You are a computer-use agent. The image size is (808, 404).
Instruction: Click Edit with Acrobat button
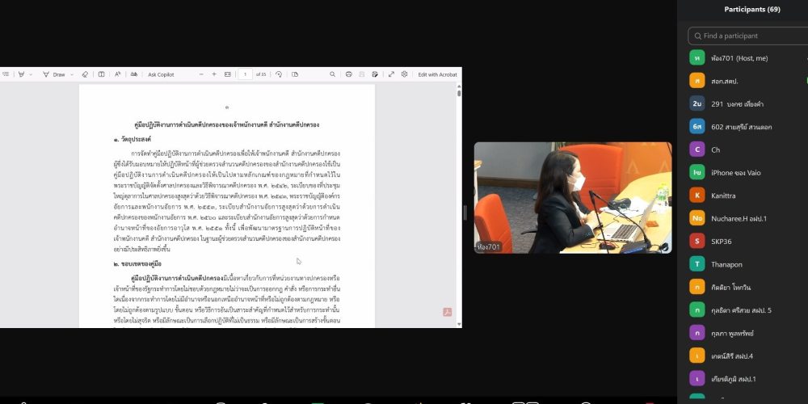[437, 74]
